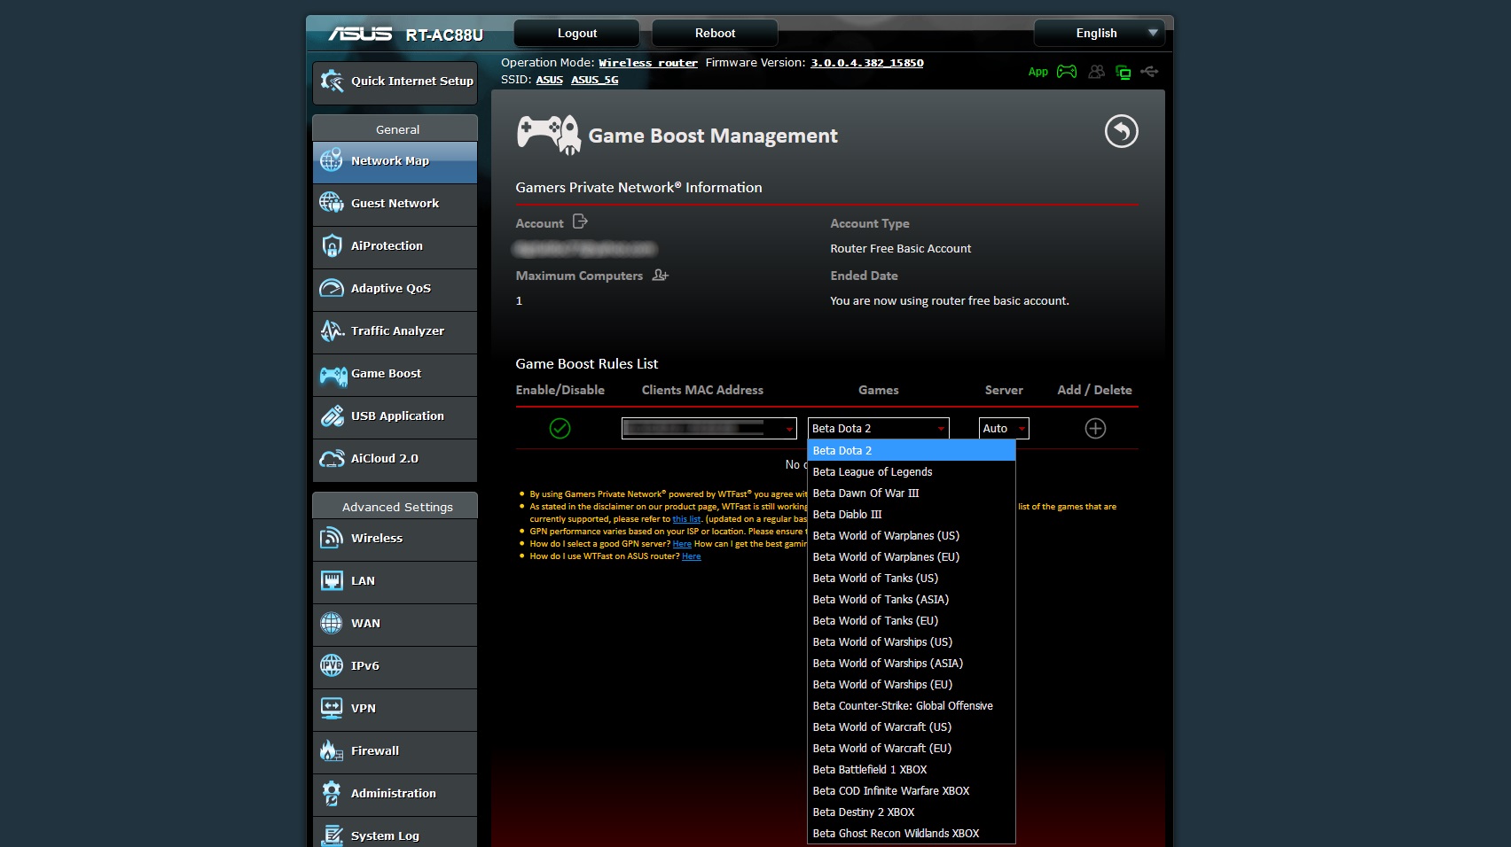
Task: Select Beta World of Tanks (EU)
Action: [912, 621]
